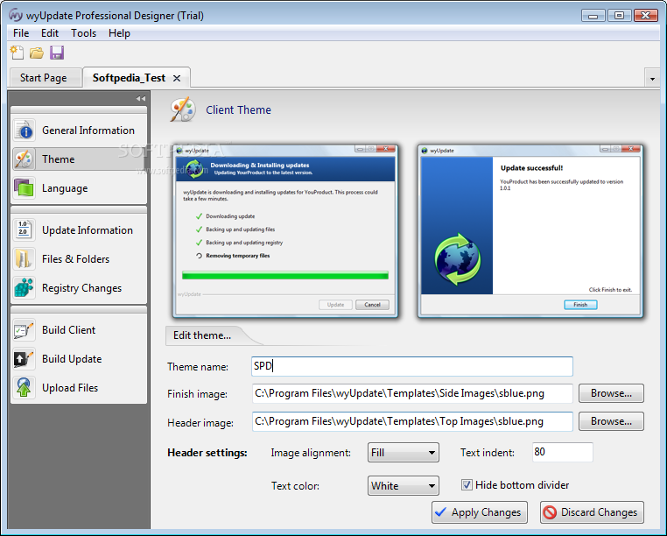Viewport: 667px width, 536px height.
Task: Click the Text indent value field
Action: (562, 452)
